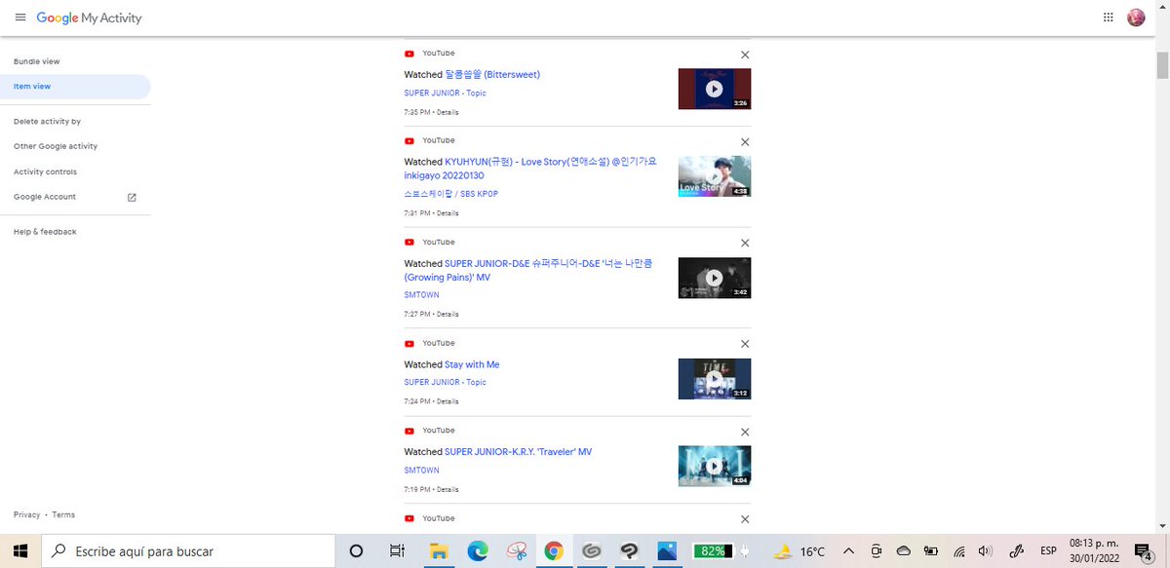Select Item view in sidebar

pos(75,87)
